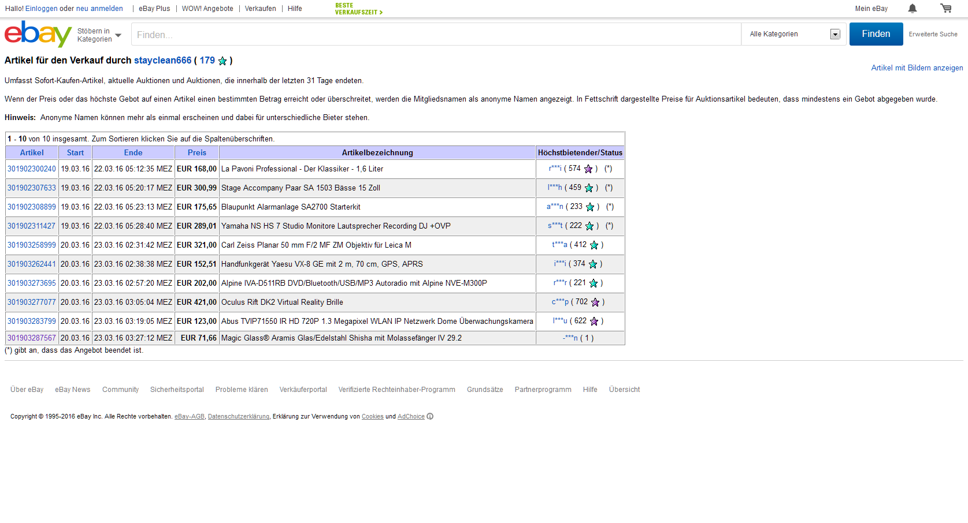Open item 301903277077

point(32,302)
